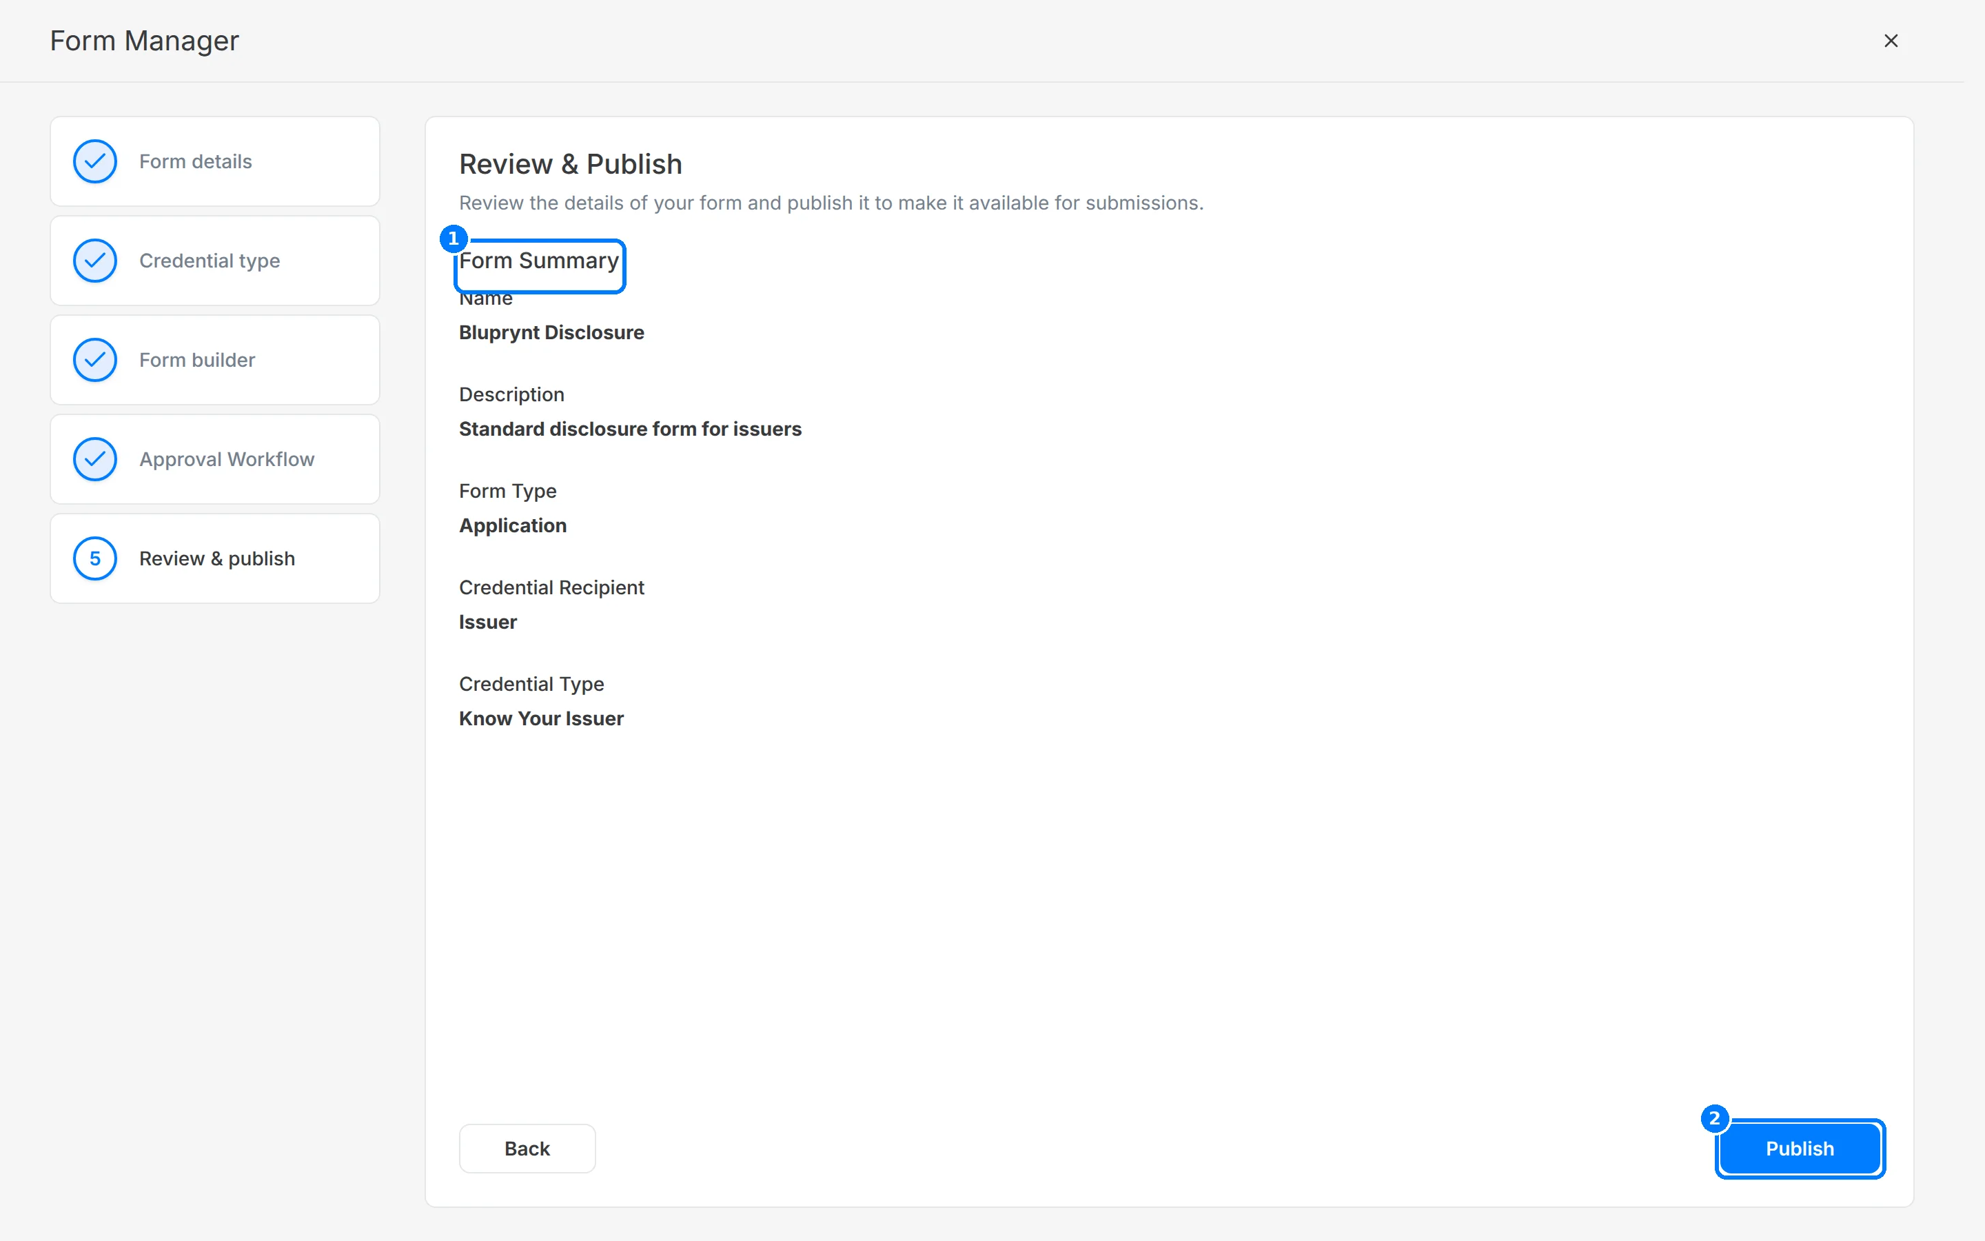Click Standard disclosure form for issuers text
Viewport: 1985px width, 1241px height.
(x=630, y=428)
